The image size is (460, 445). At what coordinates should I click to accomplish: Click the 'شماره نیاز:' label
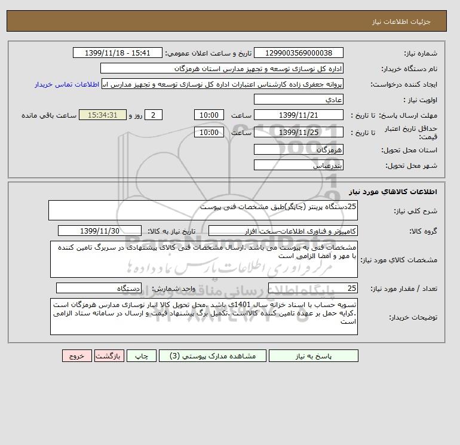pyautogui.click(x=421, y=53)
